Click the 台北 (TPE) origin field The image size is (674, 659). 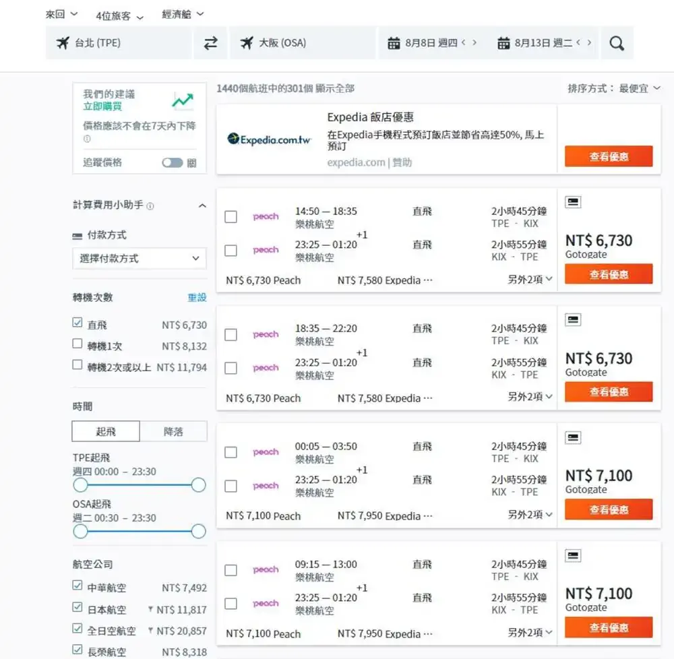pyautogui.click(x=119, y=43)
